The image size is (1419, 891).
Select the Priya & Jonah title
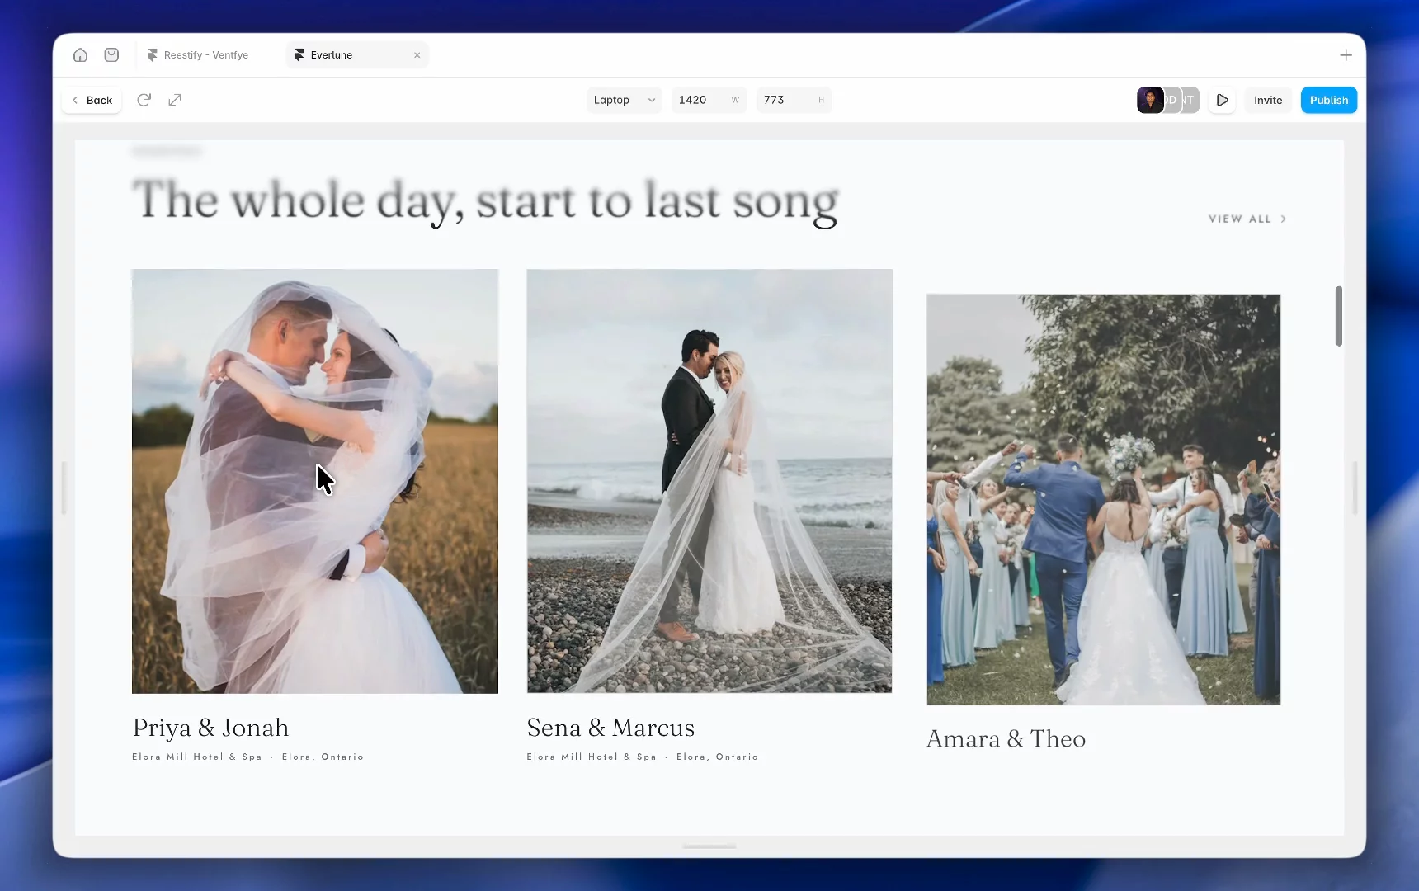(x=210, y=728)
